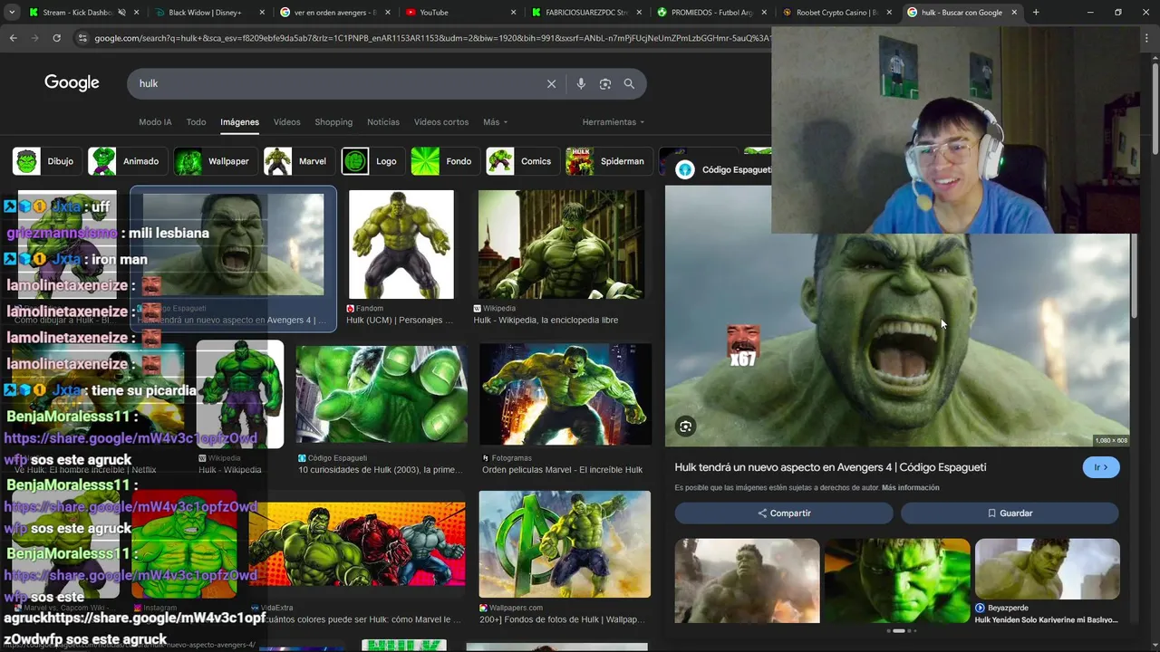Switch to Todo results tab
Viewport: 1160px width, 652px height.
click(x=196, y=122)
